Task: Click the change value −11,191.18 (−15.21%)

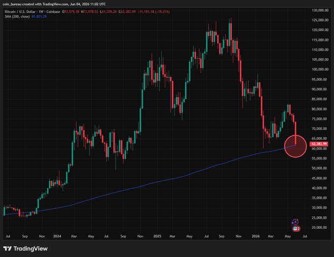Action: pyautogui.click(x=154, y=12)
